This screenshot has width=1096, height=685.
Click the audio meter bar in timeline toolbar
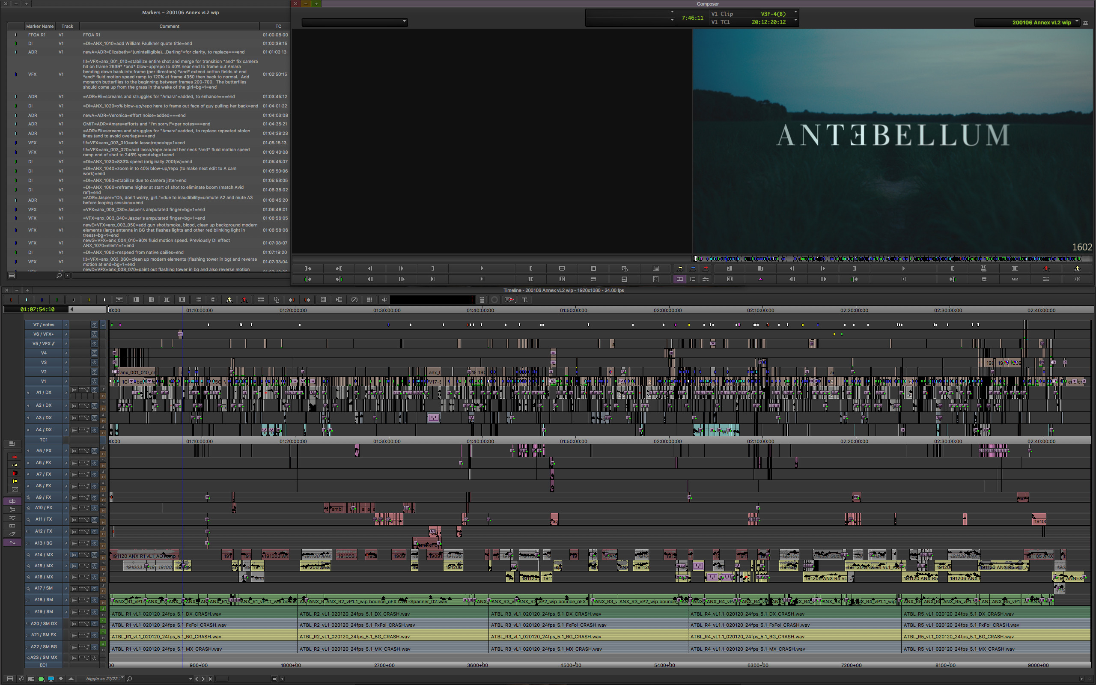click(432, 300)
